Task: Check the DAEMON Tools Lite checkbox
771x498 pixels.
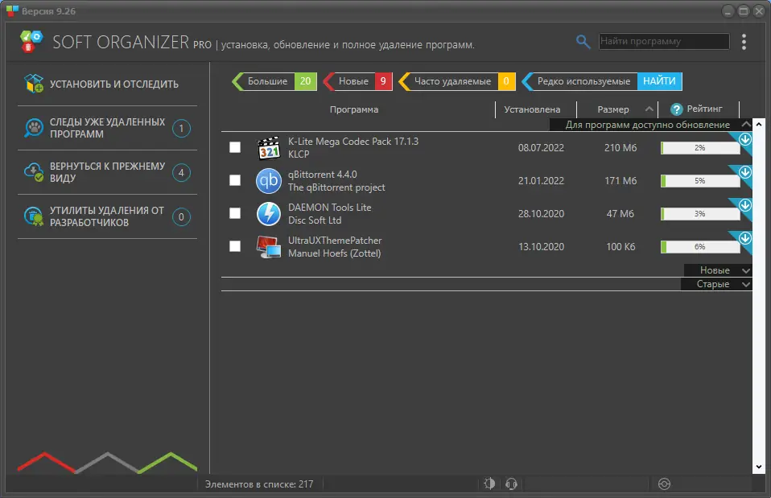Action: pos(235,213)
